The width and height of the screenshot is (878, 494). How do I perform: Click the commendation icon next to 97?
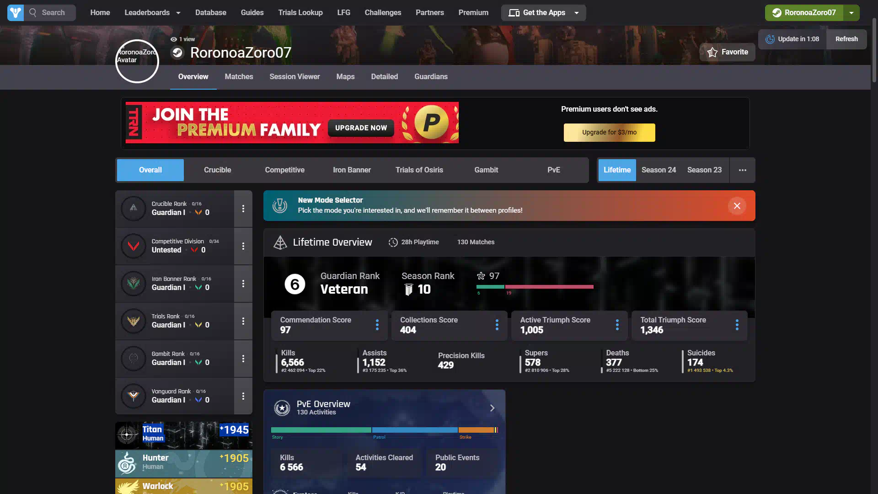[x=481, y=276]
